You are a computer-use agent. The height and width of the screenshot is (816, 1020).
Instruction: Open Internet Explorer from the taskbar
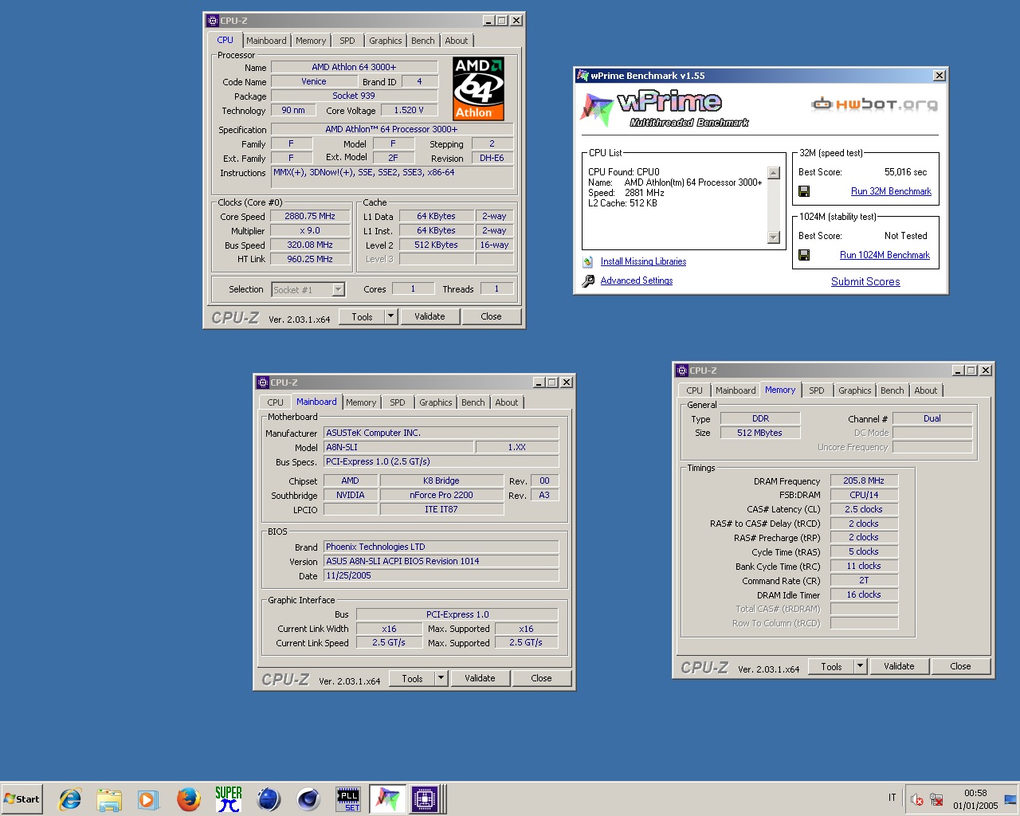70,798
